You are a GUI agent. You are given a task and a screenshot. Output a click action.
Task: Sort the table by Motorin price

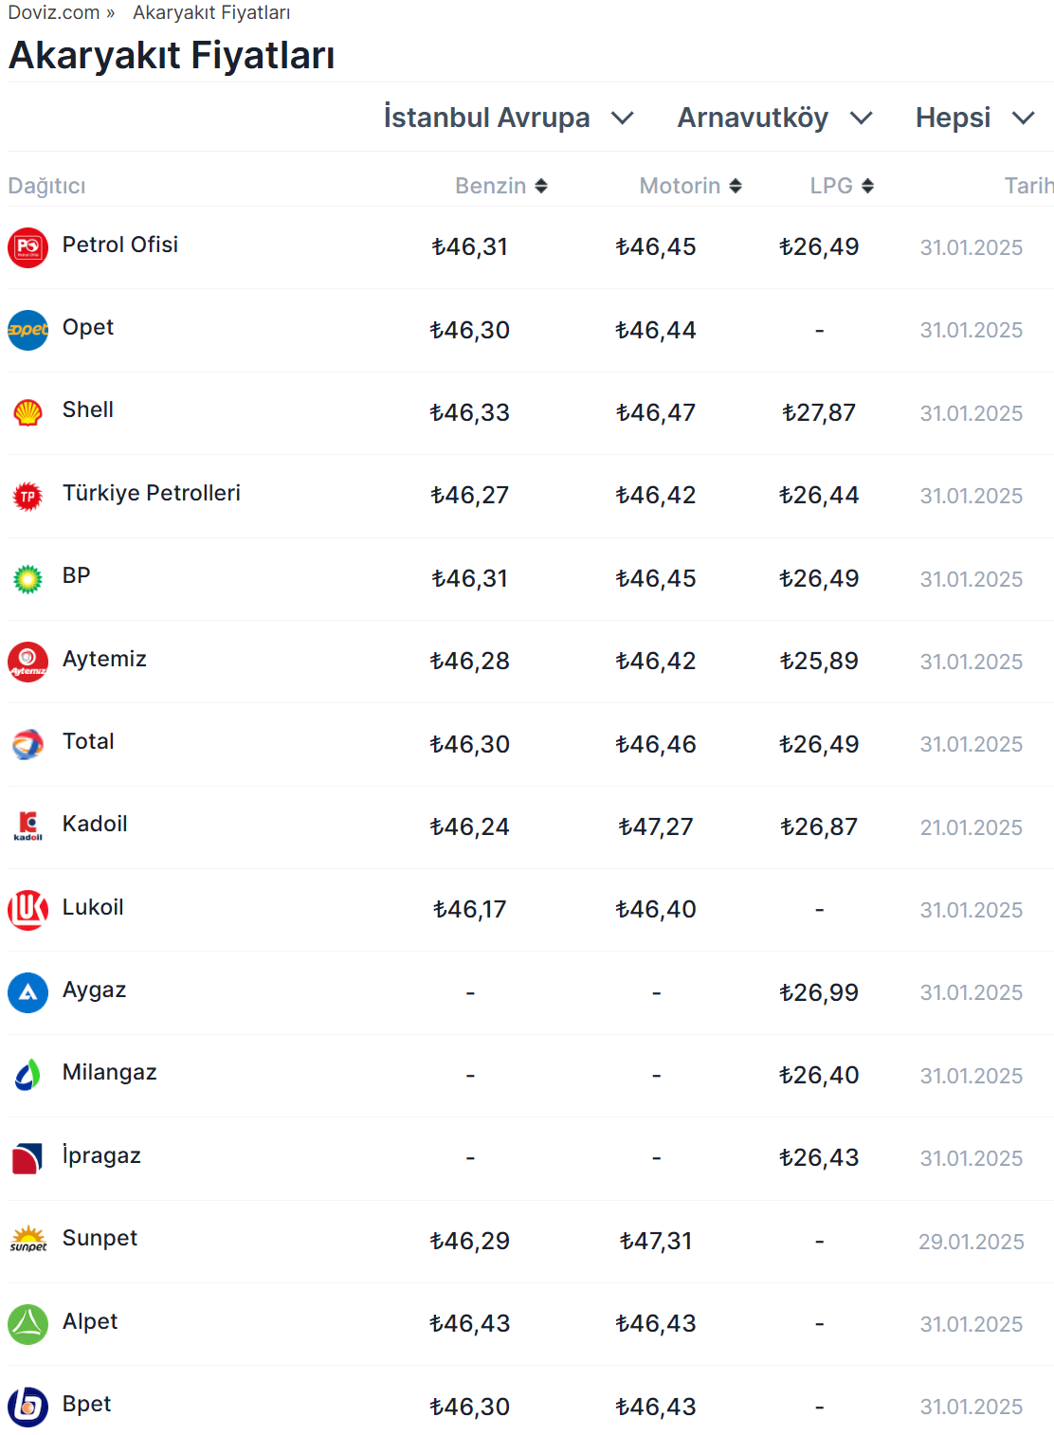coord(690,186)
